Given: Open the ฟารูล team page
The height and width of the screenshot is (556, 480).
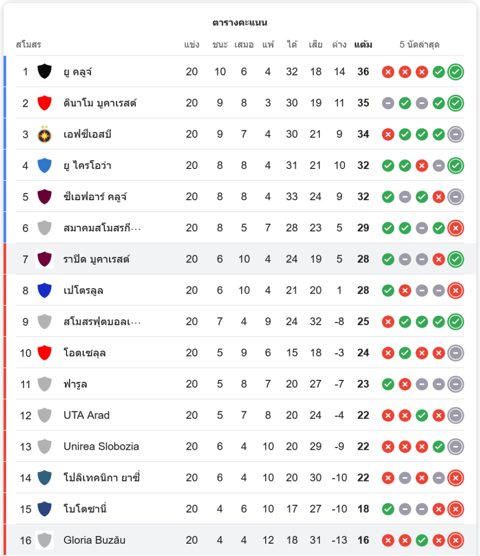Looking at the screenshot, I should (76, 384).
